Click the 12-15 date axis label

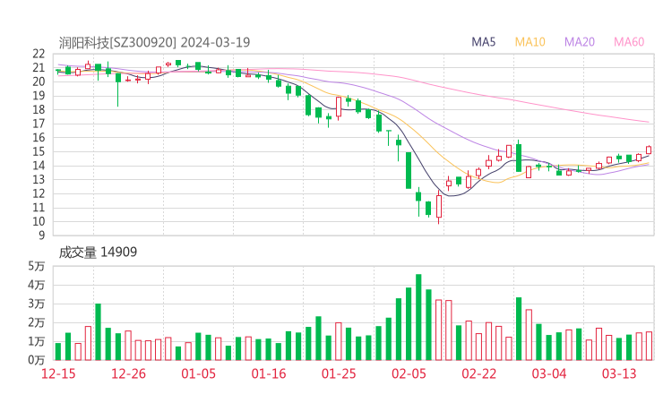(58, 373)
